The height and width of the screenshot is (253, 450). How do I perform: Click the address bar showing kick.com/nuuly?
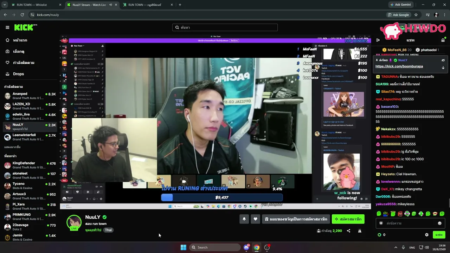tap(207, 15)
